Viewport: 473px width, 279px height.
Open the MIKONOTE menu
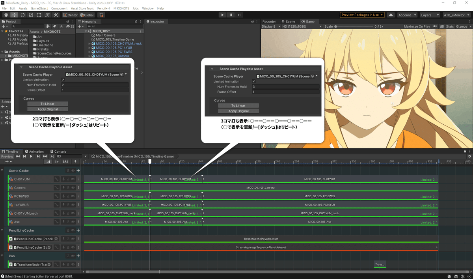(x=121, y=8)
